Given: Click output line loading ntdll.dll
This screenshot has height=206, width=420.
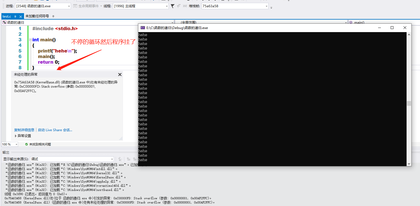Looking at the screenshot, I should (61, 169).
